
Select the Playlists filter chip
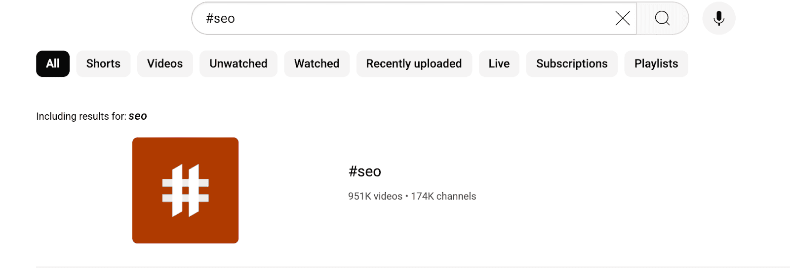tap(656, 64)
